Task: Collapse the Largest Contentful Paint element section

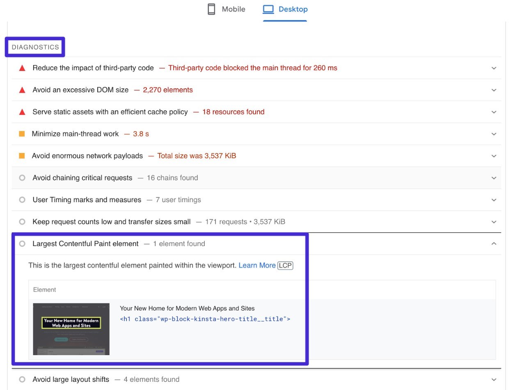Action: 494,243
